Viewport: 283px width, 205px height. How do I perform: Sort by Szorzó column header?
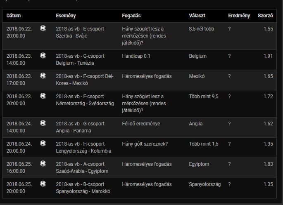[x=265, y=16]
